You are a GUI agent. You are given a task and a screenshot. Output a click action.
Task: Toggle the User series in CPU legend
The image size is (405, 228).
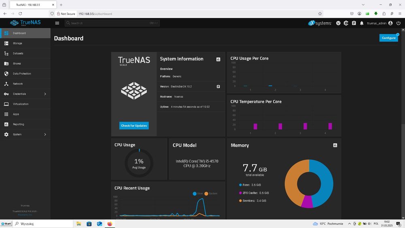pos(198,194)
